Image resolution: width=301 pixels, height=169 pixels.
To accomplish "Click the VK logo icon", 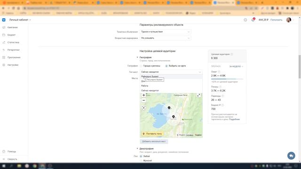I will 4,20.
